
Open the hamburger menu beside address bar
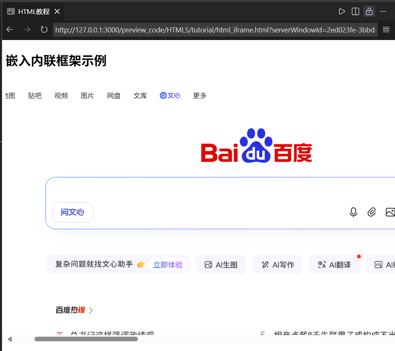pyautogui.click(x=386, y=29)
